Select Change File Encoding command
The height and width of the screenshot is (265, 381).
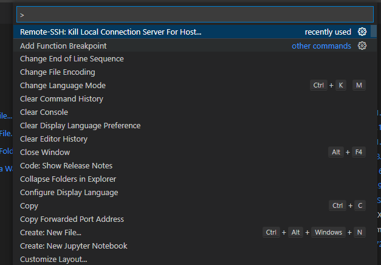point(58,72)
